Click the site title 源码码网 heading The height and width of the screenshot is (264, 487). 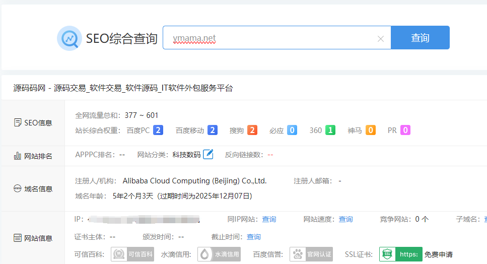point(123,88)
